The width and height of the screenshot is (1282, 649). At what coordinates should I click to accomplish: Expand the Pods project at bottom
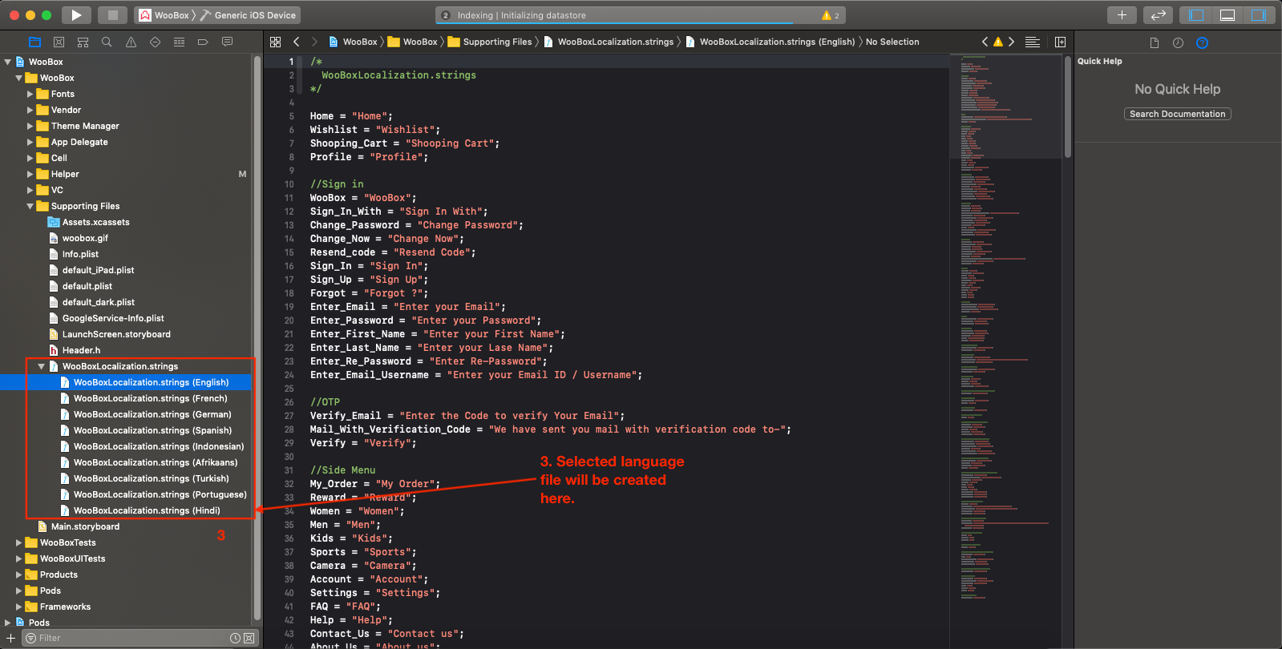coord(7,623)
